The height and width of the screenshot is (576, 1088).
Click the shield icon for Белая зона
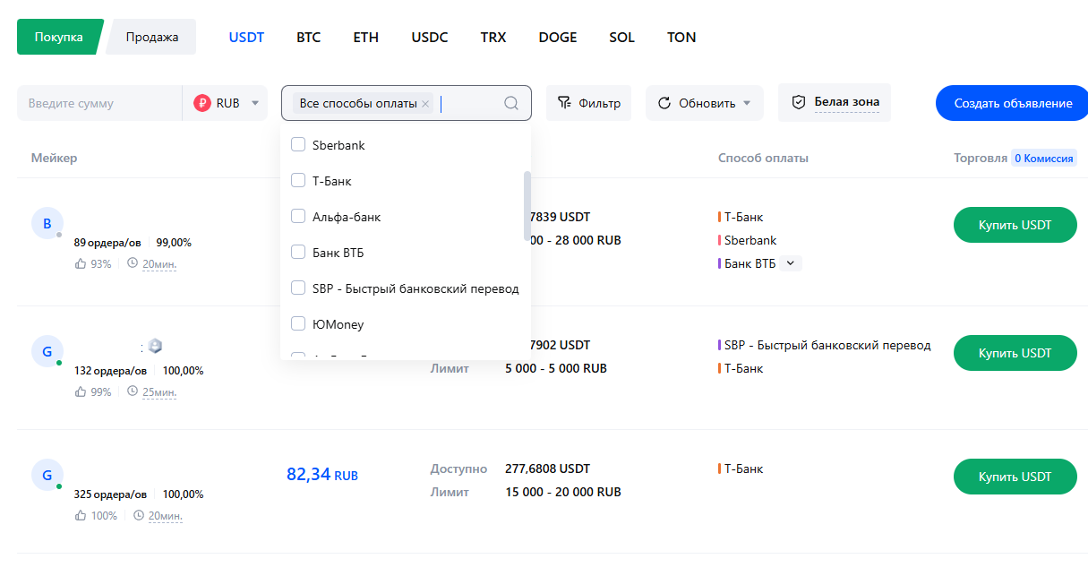[800, 103]
